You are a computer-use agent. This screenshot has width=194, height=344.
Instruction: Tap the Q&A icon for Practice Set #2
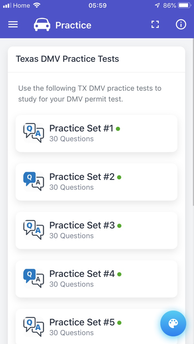[x=34, y=181]
